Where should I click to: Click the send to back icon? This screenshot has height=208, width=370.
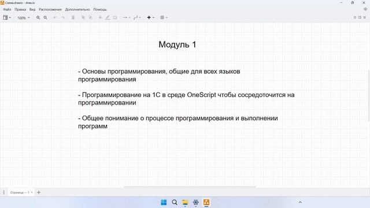coord(90,18)
